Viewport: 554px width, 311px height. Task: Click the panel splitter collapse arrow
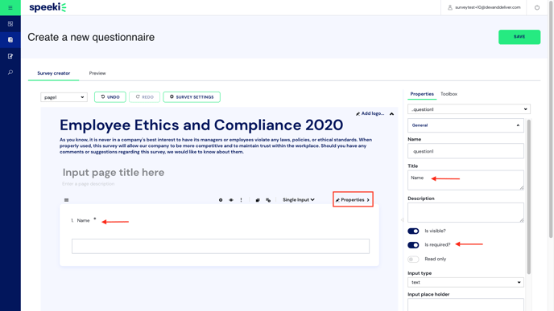coord(402,219)
